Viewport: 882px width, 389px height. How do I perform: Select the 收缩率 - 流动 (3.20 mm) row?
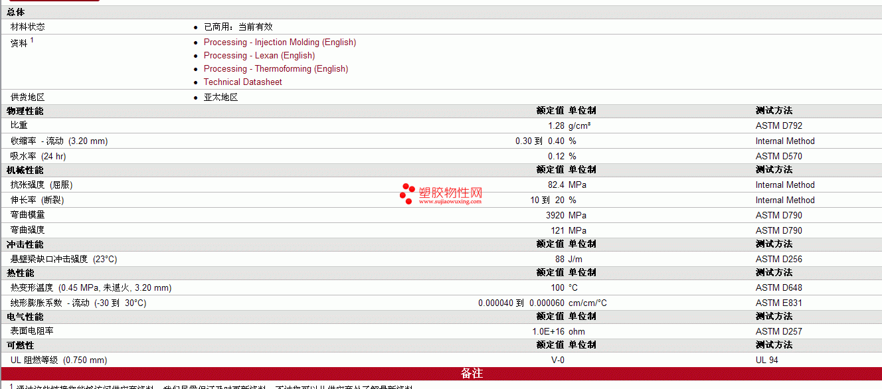point(441,141)
